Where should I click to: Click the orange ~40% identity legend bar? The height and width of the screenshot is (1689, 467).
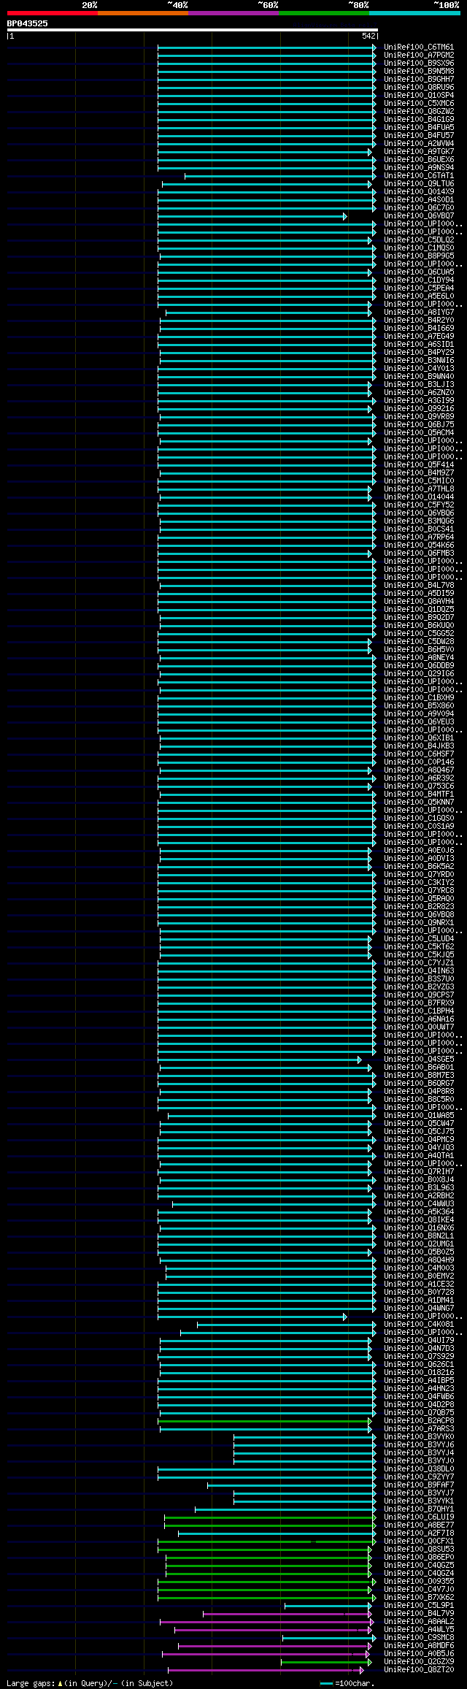[143, 13]
